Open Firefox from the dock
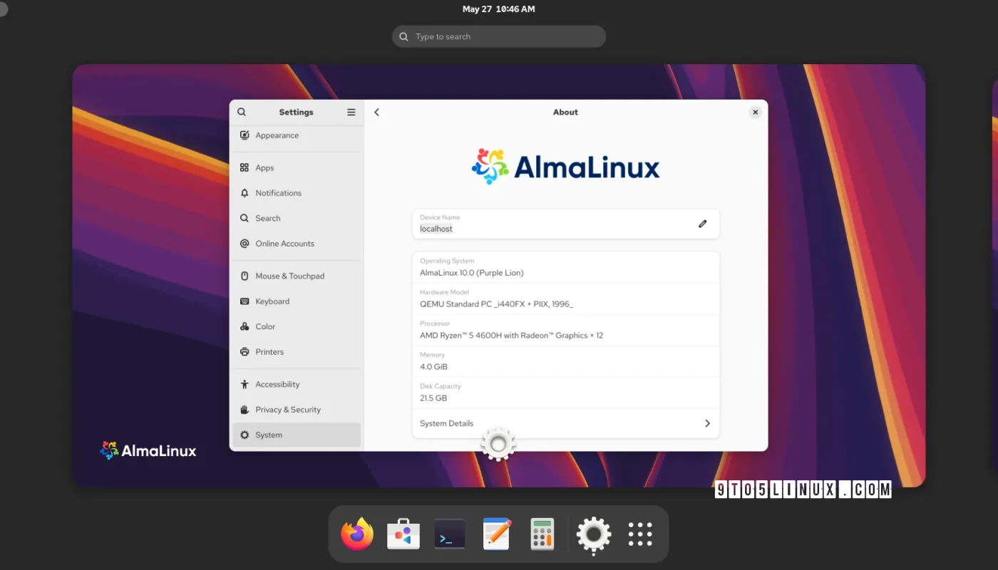998x570 pixels. pos(357,534)
